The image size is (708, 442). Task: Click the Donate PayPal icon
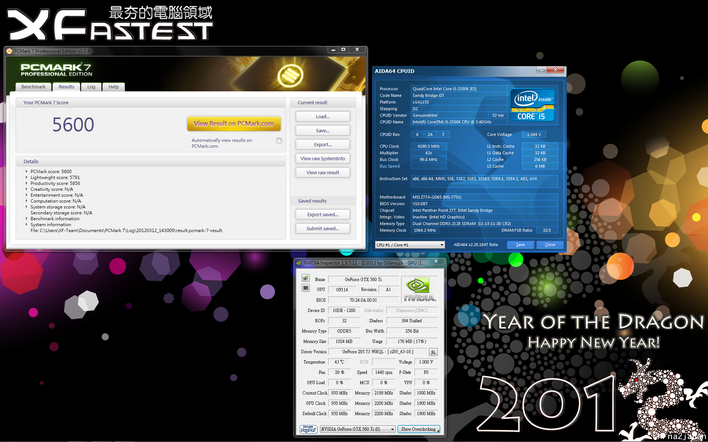point(308,429)
